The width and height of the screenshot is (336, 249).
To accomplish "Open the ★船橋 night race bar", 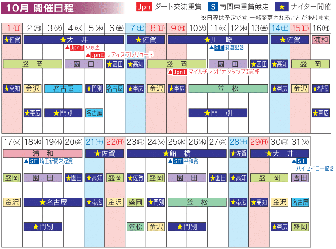I will coord(176,153).
